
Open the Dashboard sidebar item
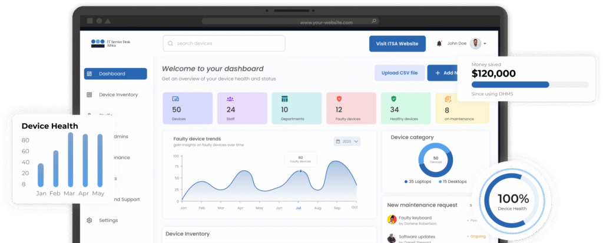point(115,74)
